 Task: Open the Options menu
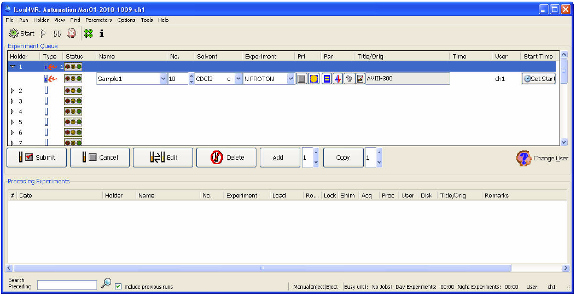pyautogui.click(x=126, y=20)
